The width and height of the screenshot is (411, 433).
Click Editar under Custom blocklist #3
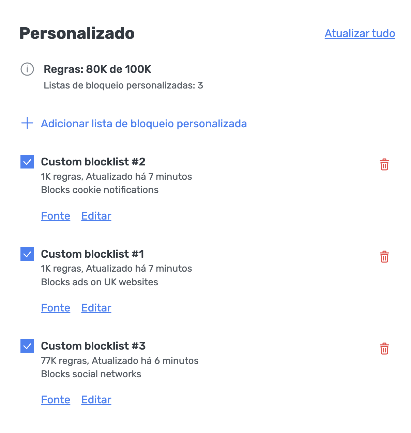coord(96,400)
